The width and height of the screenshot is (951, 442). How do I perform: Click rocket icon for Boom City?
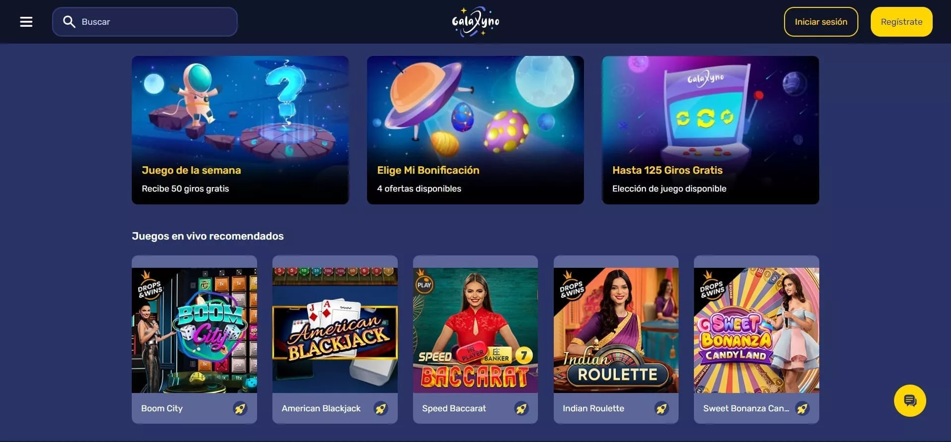tap(240, 408)
